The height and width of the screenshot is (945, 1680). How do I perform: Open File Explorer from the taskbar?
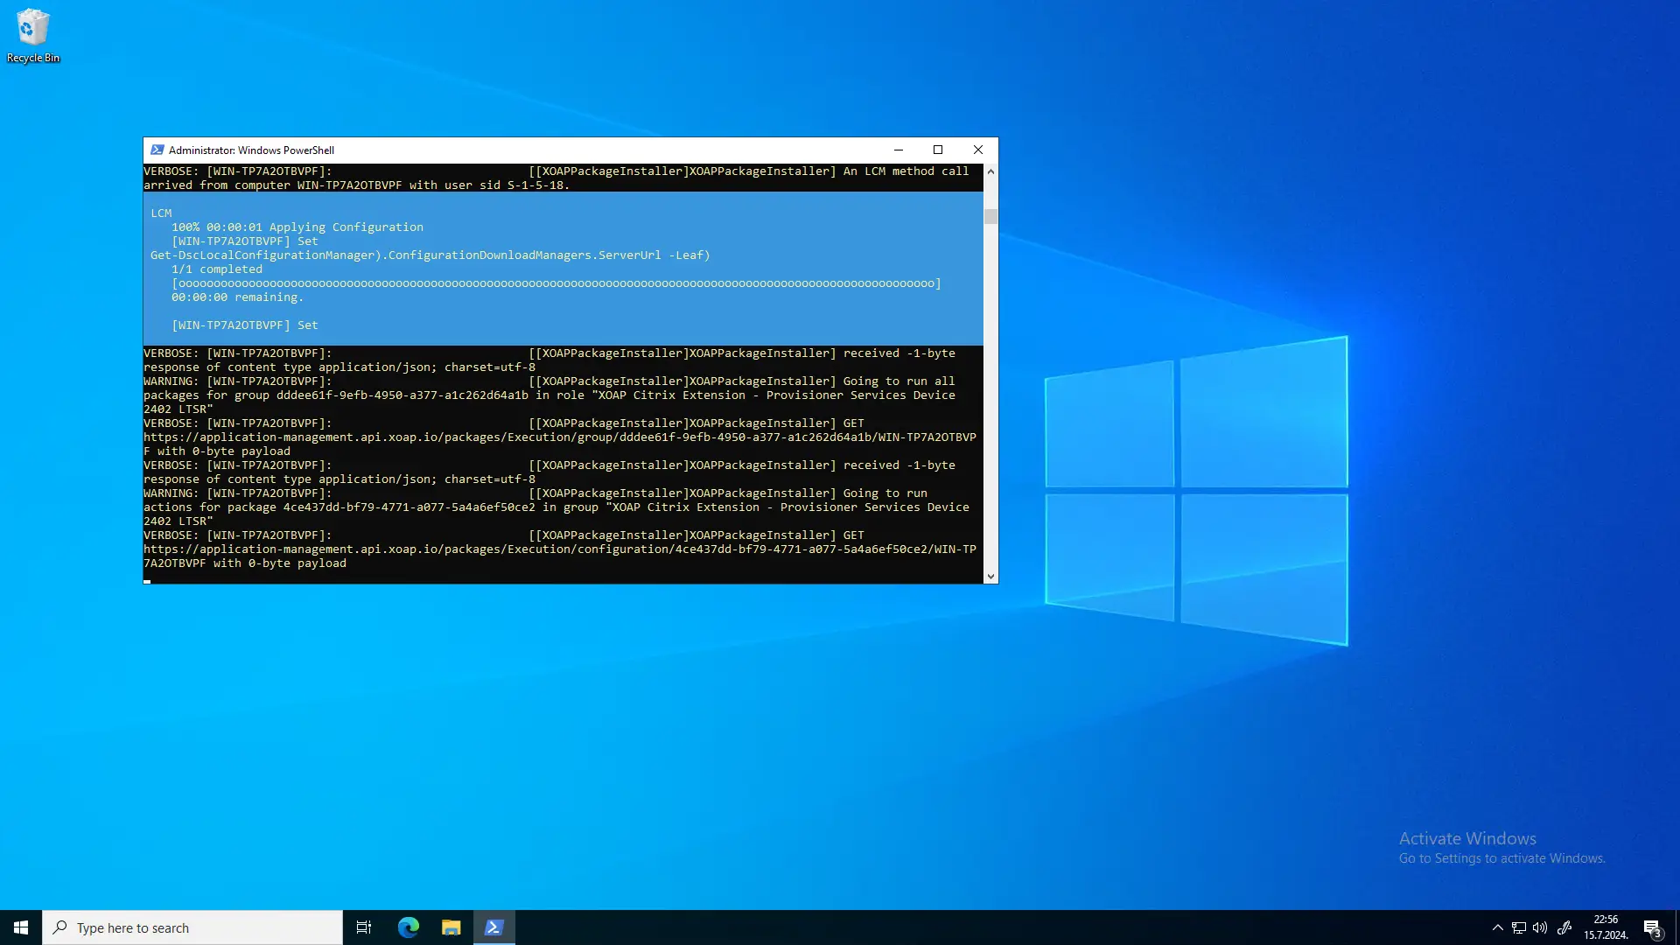click(x=451, y=927)
